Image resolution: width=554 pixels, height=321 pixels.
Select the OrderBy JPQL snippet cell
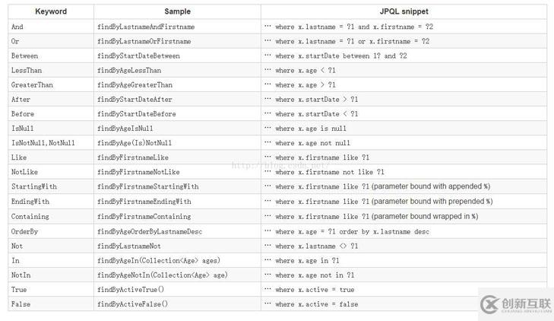(x=404, y=231)
